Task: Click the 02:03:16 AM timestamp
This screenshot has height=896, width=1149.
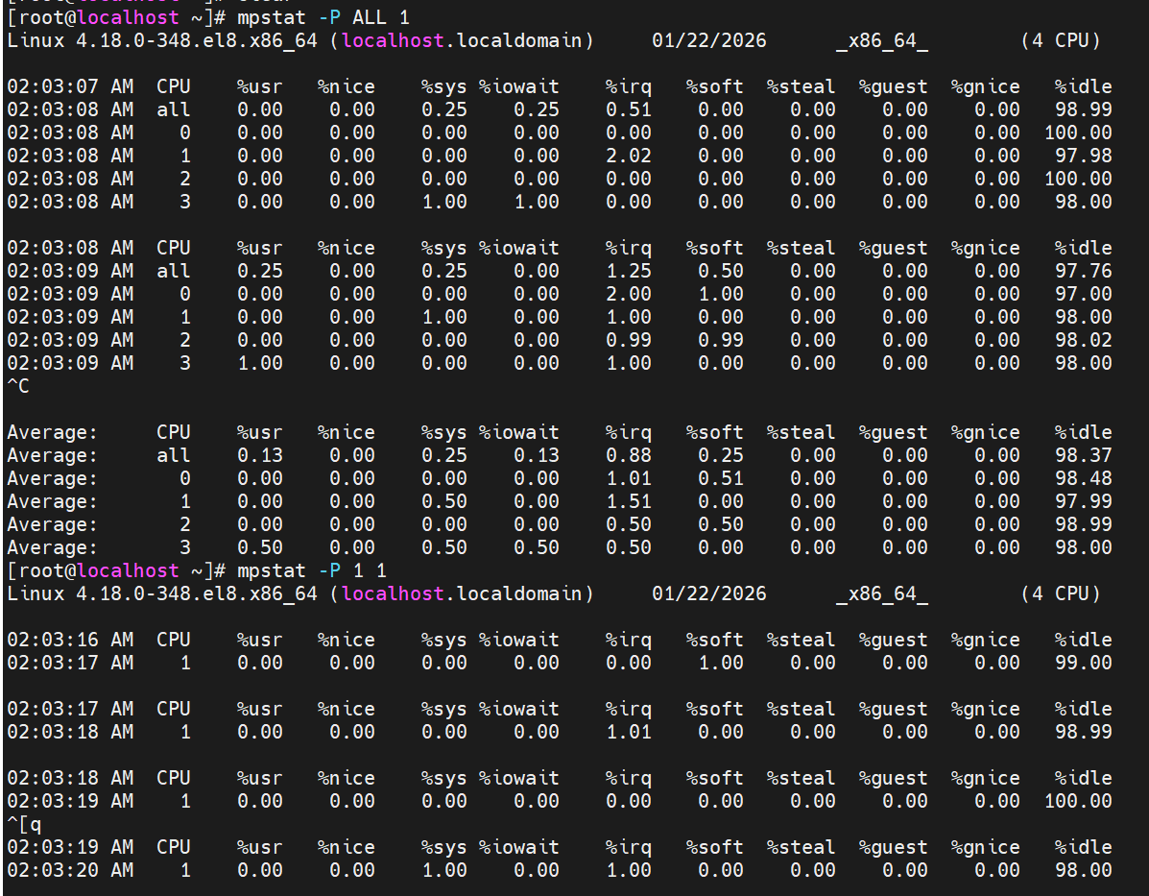Action: [70, 640]
